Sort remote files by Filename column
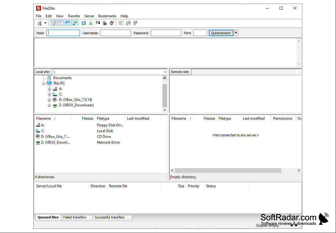The height and width of the screenshot is (233, 336). (x=182, y=118)
